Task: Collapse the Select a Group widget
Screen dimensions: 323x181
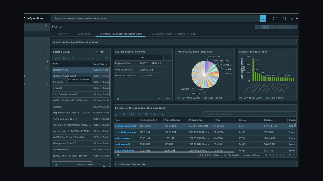Action: (97, 52)
